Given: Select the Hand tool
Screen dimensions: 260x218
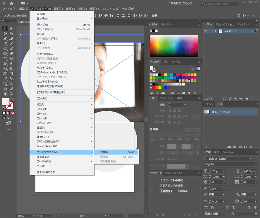Looking at the screenshot, I should pos(5,94).
